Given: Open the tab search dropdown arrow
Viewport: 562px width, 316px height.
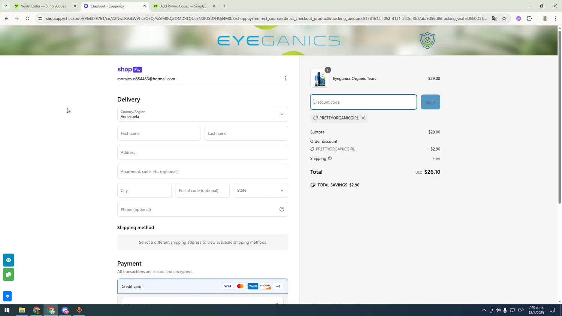Looking at the screenshot, I should (x=6, y=6).
